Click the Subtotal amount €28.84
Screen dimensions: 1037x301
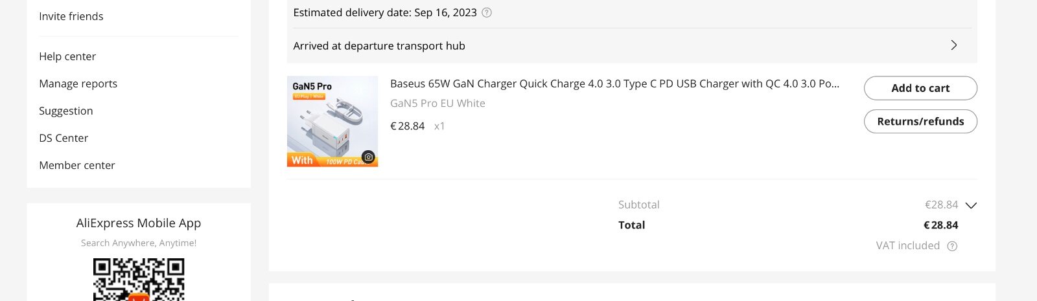941,205
